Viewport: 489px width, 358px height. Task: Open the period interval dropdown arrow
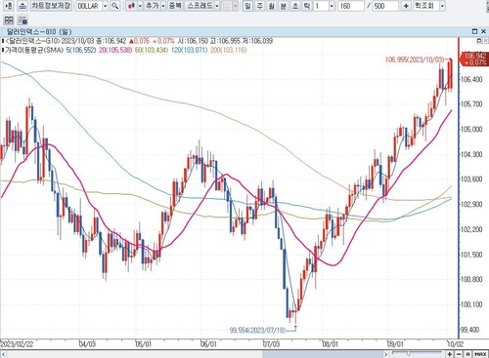click(332, 6)
